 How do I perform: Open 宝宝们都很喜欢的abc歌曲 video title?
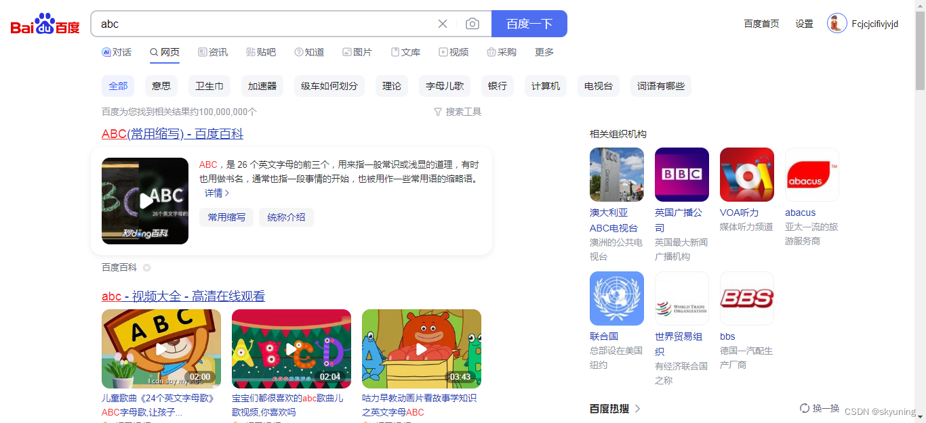tap(287, 405)
